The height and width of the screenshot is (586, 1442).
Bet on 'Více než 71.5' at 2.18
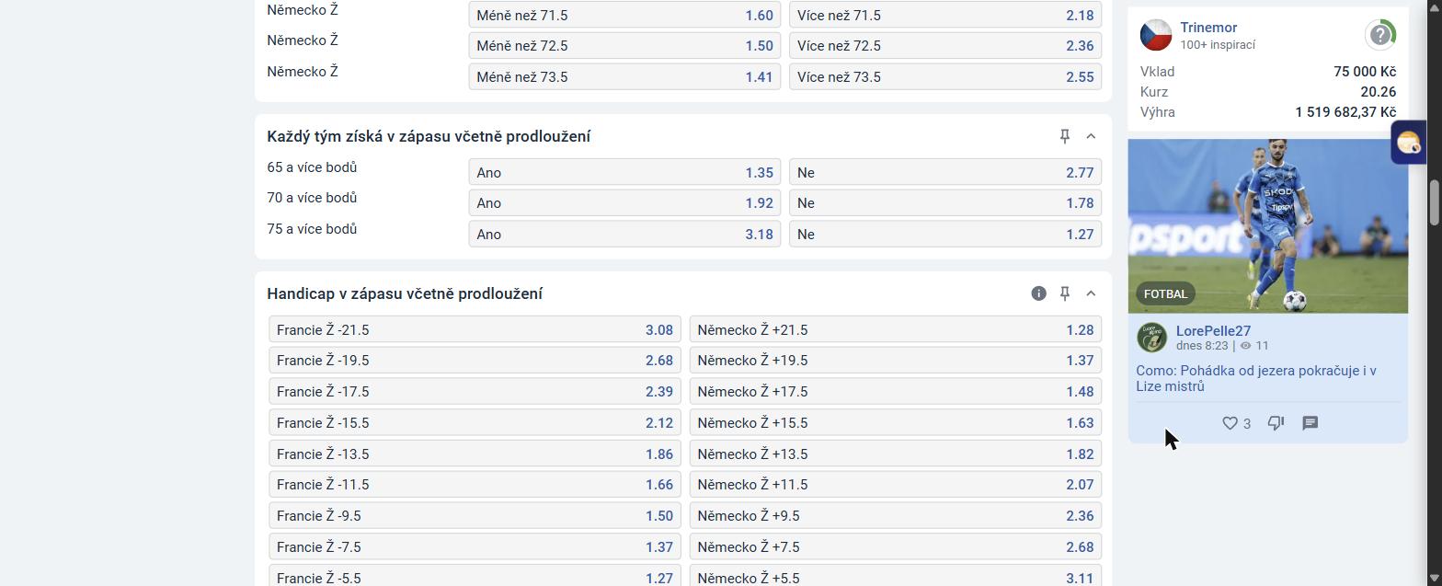(945, 15)
